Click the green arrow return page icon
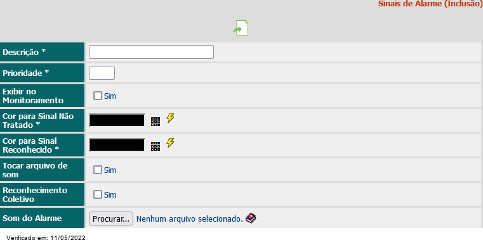The height and width of the screenshot is (247, 483). 241,28
